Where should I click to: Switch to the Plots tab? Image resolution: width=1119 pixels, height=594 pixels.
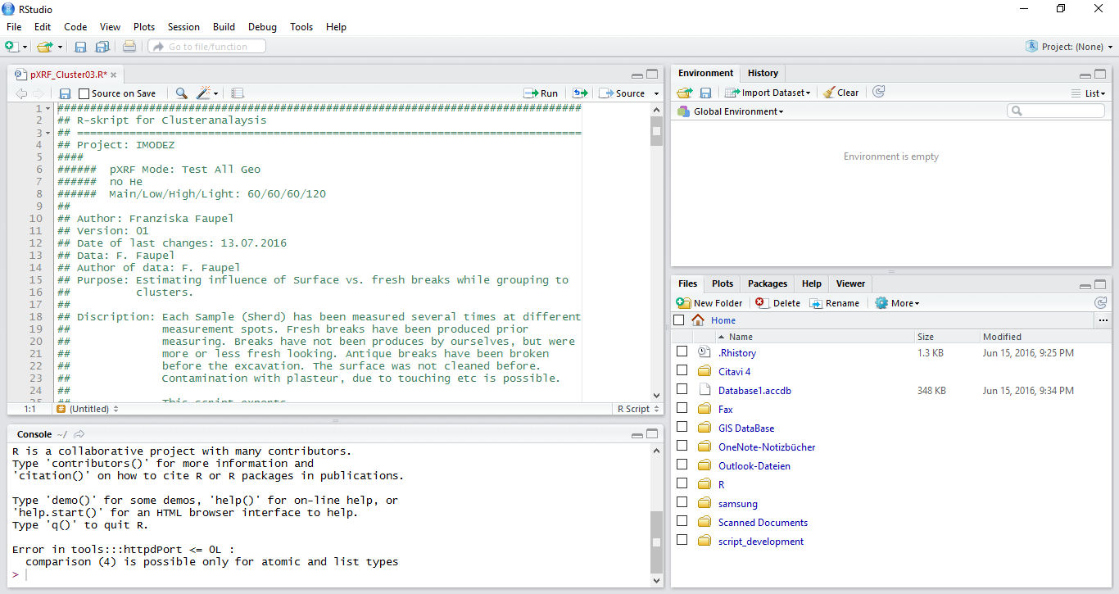723,283
